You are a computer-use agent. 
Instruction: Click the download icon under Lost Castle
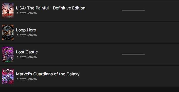pos(17,57)
